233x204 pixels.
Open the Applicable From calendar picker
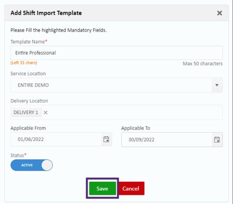[x=106, y=139]
